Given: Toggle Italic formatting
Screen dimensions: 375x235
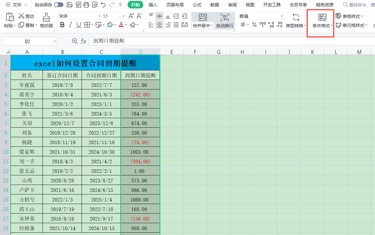Looking at the screenshot, I should pyautogui.click(x=70, y=25).
